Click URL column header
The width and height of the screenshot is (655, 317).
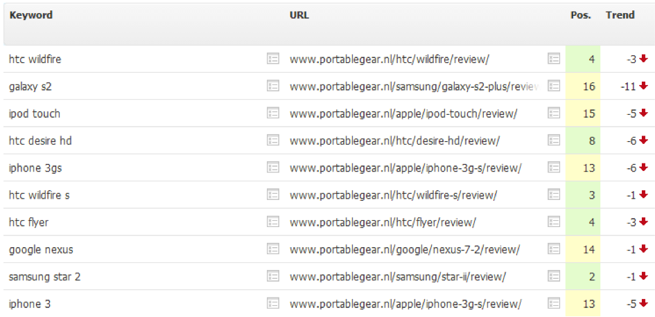tap(299, 15)
